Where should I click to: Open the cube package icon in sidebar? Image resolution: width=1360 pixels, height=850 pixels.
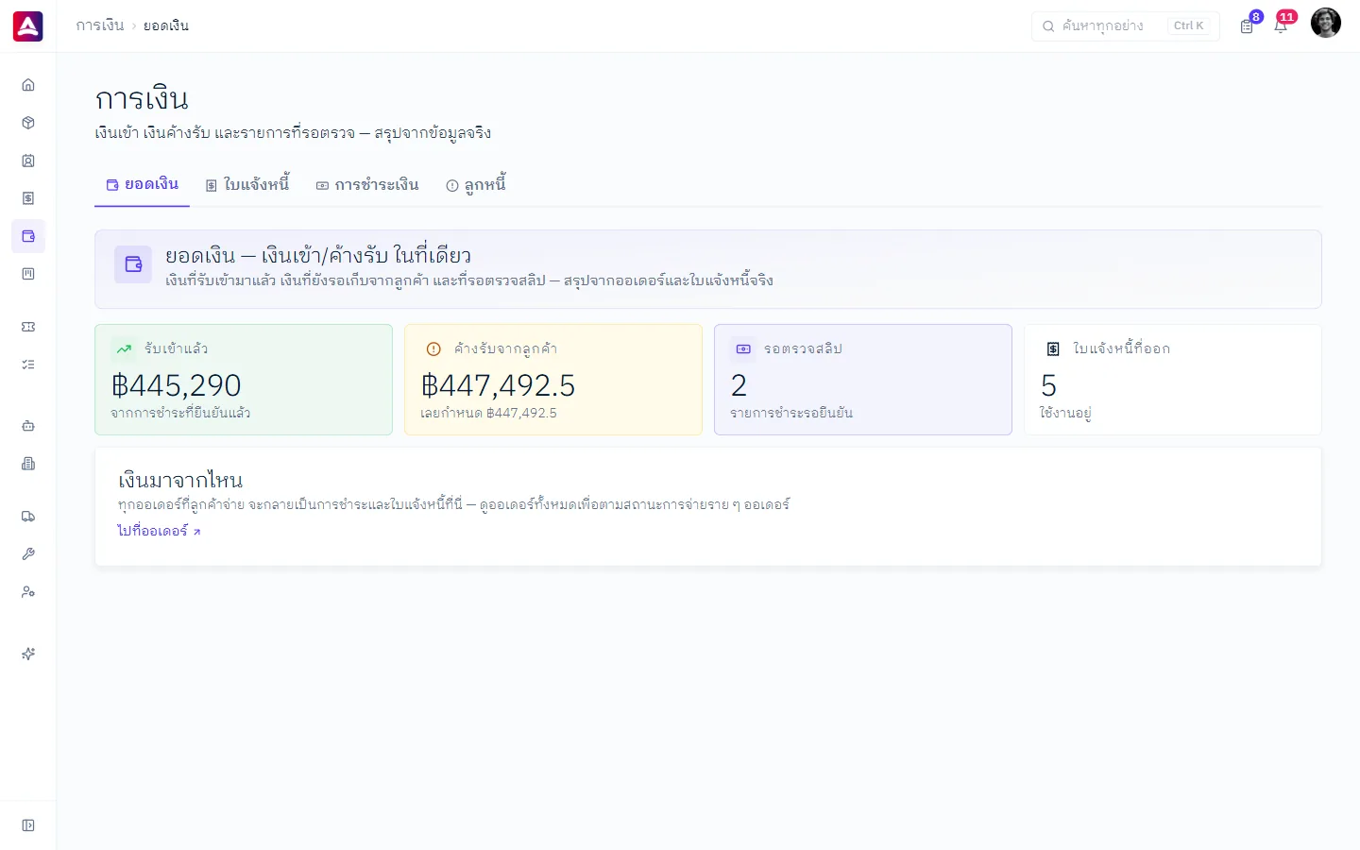pyautogui.click(x=28, y=123)
